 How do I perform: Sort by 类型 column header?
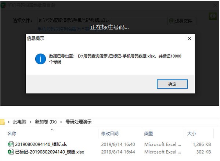(148, 133)
